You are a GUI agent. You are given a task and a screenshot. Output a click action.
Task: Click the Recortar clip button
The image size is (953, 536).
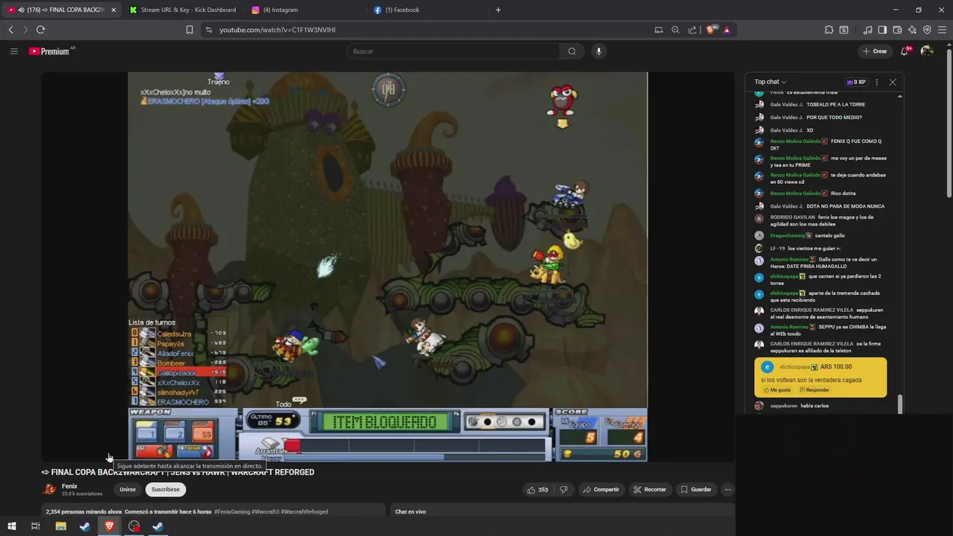(649, 489)
